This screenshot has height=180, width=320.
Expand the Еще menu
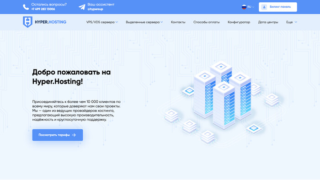tap(292, 22)
